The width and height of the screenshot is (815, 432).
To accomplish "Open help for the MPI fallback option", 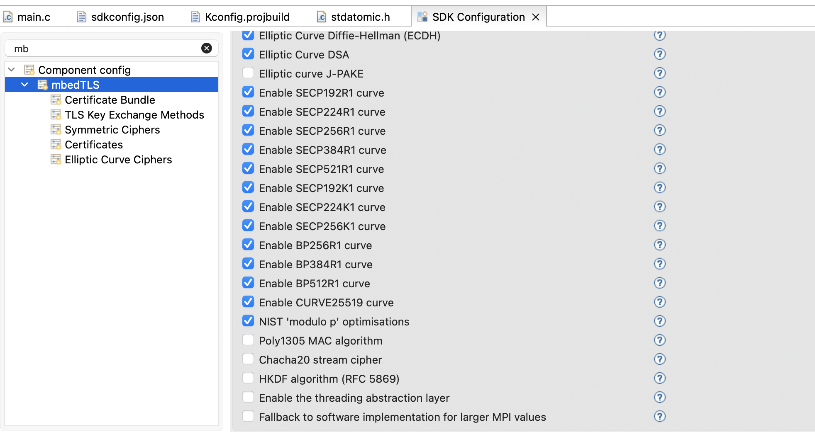I will click(x=660, y=416).
